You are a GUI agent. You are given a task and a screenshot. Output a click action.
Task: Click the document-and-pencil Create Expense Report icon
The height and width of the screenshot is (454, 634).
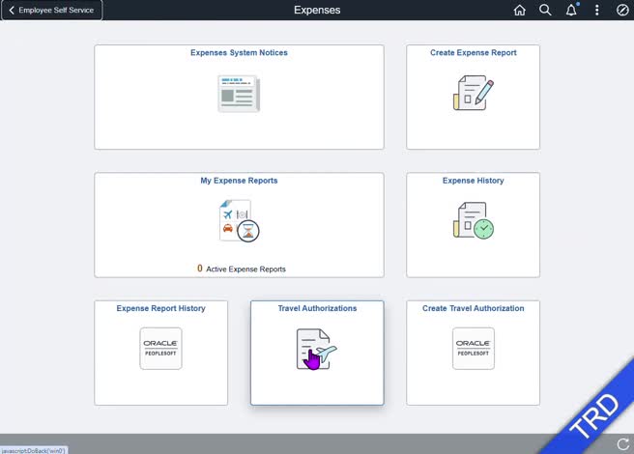pyautogui.click(x=473, y=93)
